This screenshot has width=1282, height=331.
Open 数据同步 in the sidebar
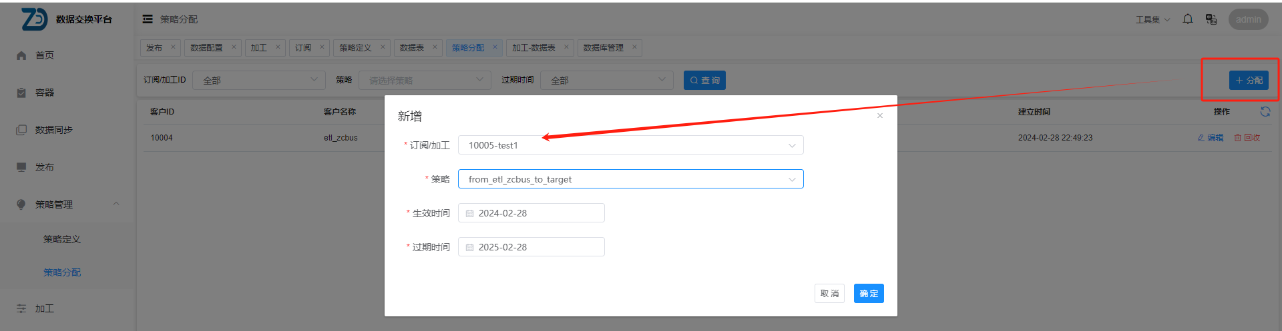pyautogui.click(x=53, y=130)
